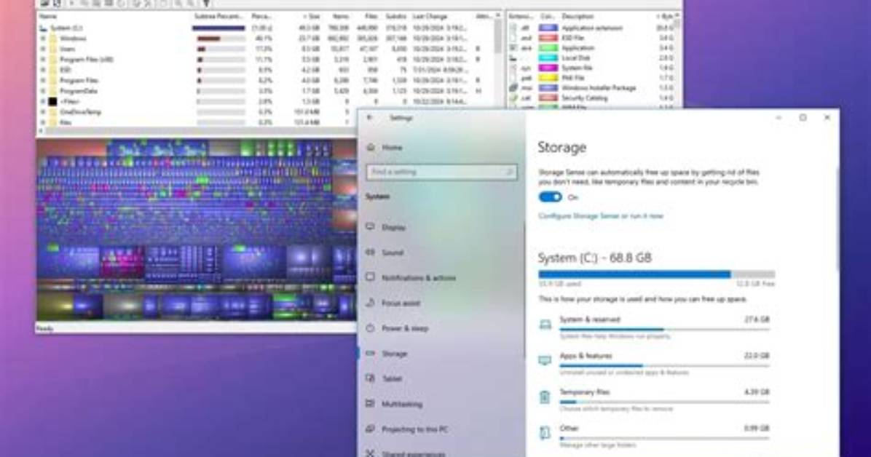Open Multitasking sidebar icon

[371, 404]
